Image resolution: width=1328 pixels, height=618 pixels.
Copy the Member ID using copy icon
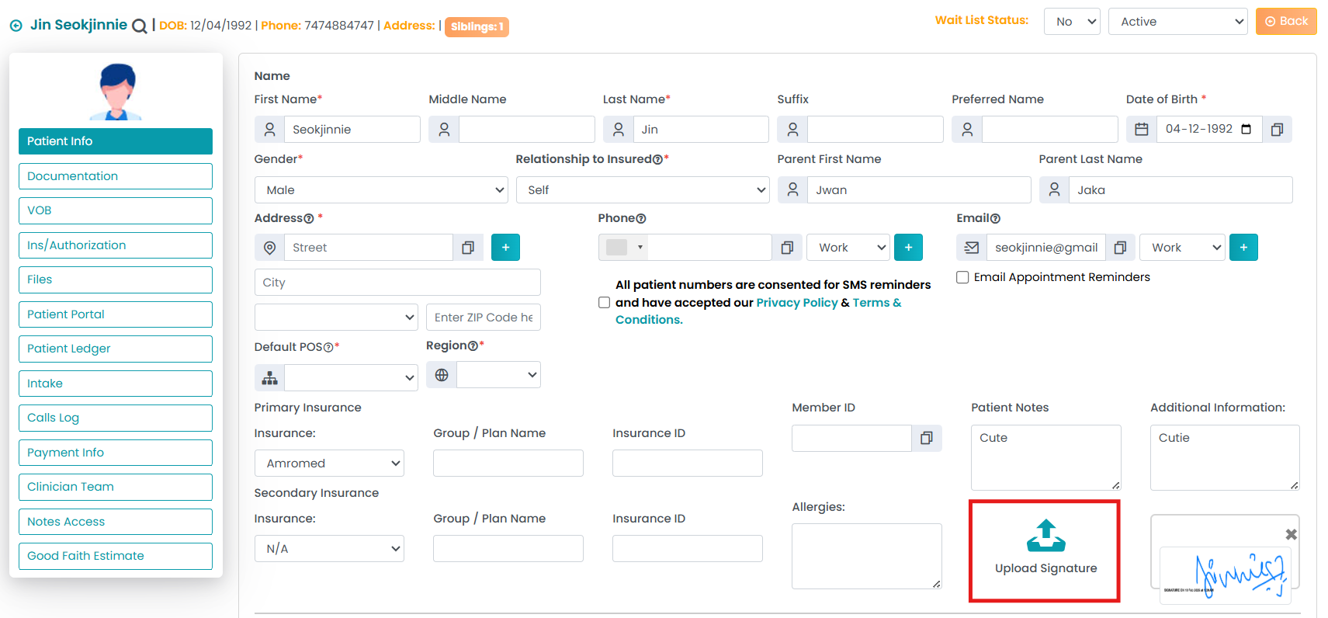pyautogui.click(x=926, y=439)
